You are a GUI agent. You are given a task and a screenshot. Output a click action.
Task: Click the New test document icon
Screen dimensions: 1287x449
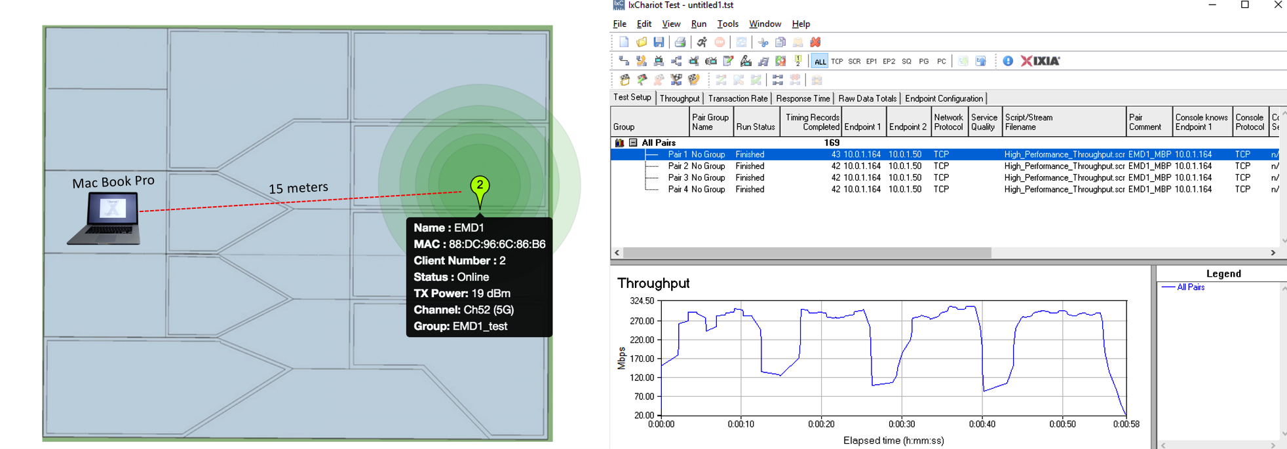(x=624, y=42)
